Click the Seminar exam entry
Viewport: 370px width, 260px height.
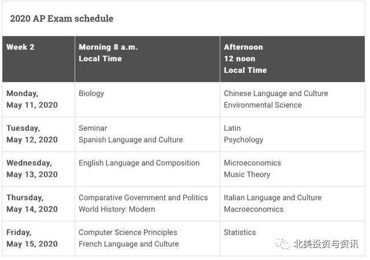click(92, 128)
